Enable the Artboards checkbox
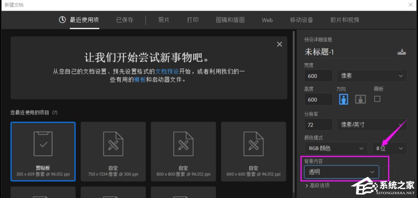418x198 pixels. (377, 99)
